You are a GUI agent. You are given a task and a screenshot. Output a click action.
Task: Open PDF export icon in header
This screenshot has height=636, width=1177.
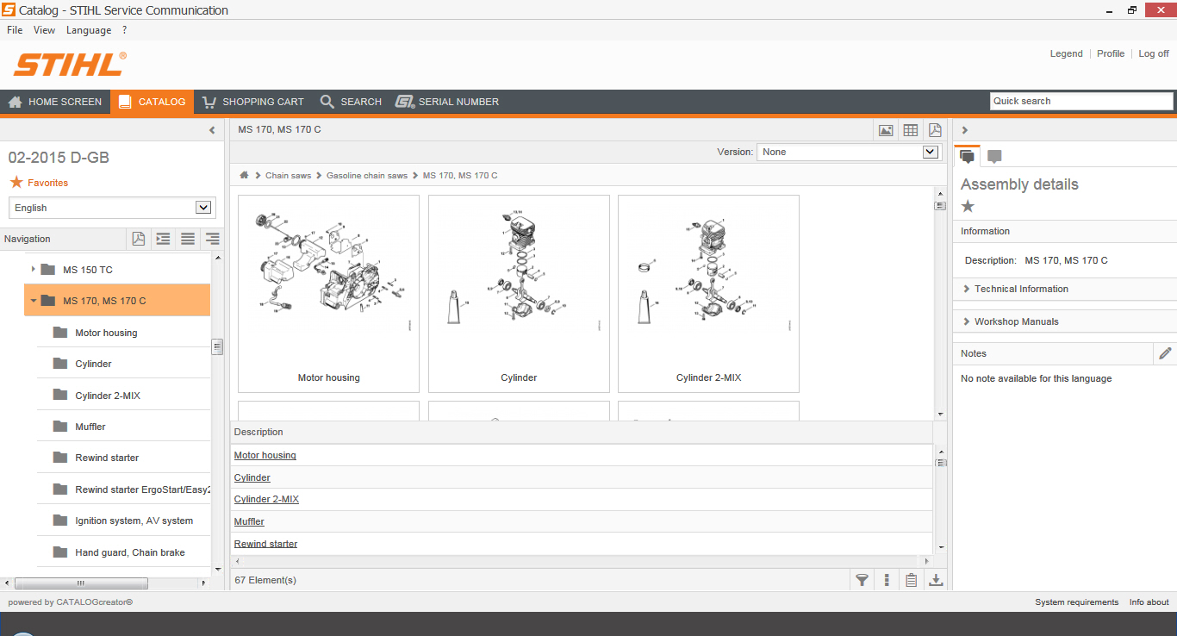coord(935,130)
